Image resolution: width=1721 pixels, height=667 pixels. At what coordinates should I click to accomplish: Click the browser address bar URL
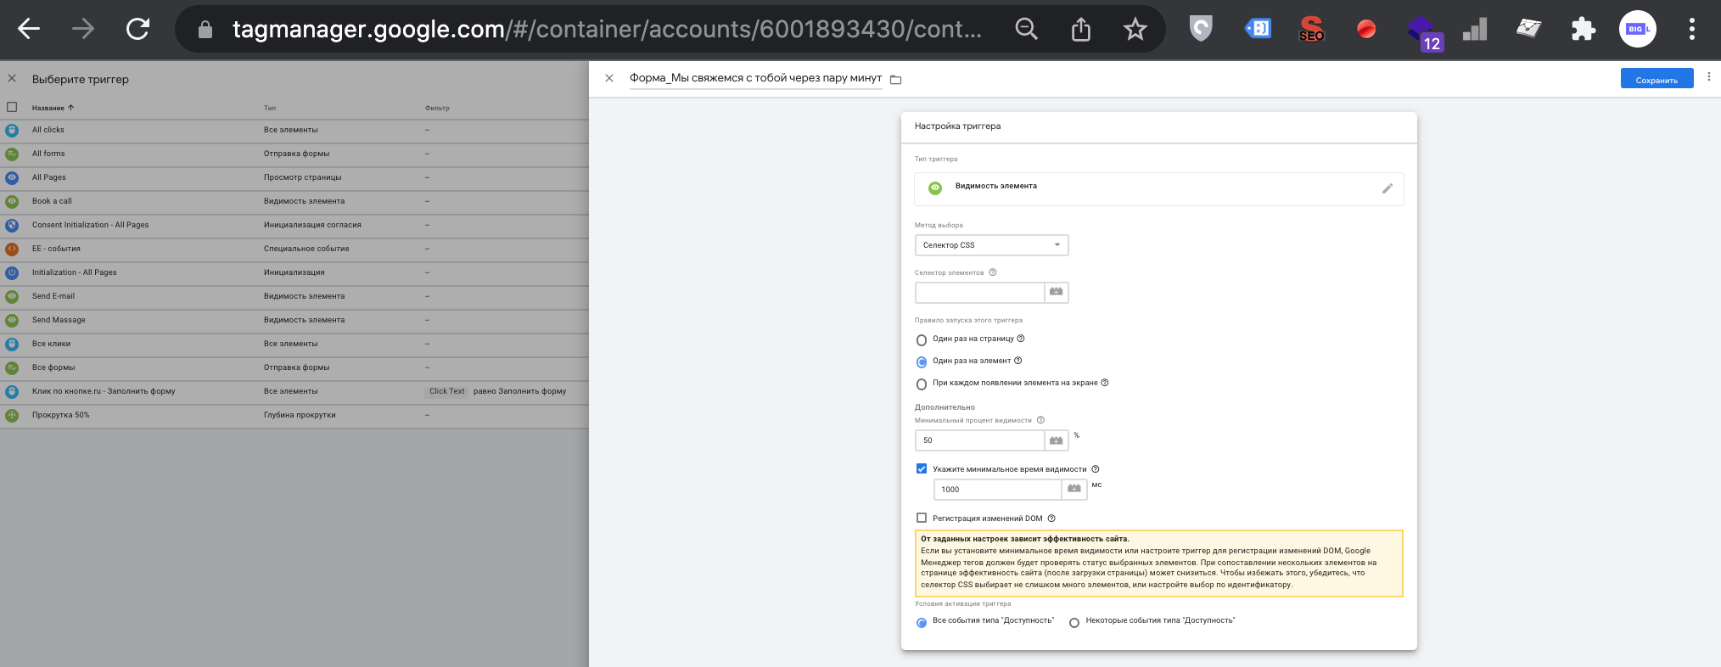(607, 30)
